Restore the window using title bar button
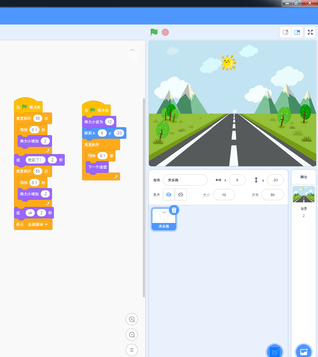Screen dimensions: 318x357 pos(296,3)
